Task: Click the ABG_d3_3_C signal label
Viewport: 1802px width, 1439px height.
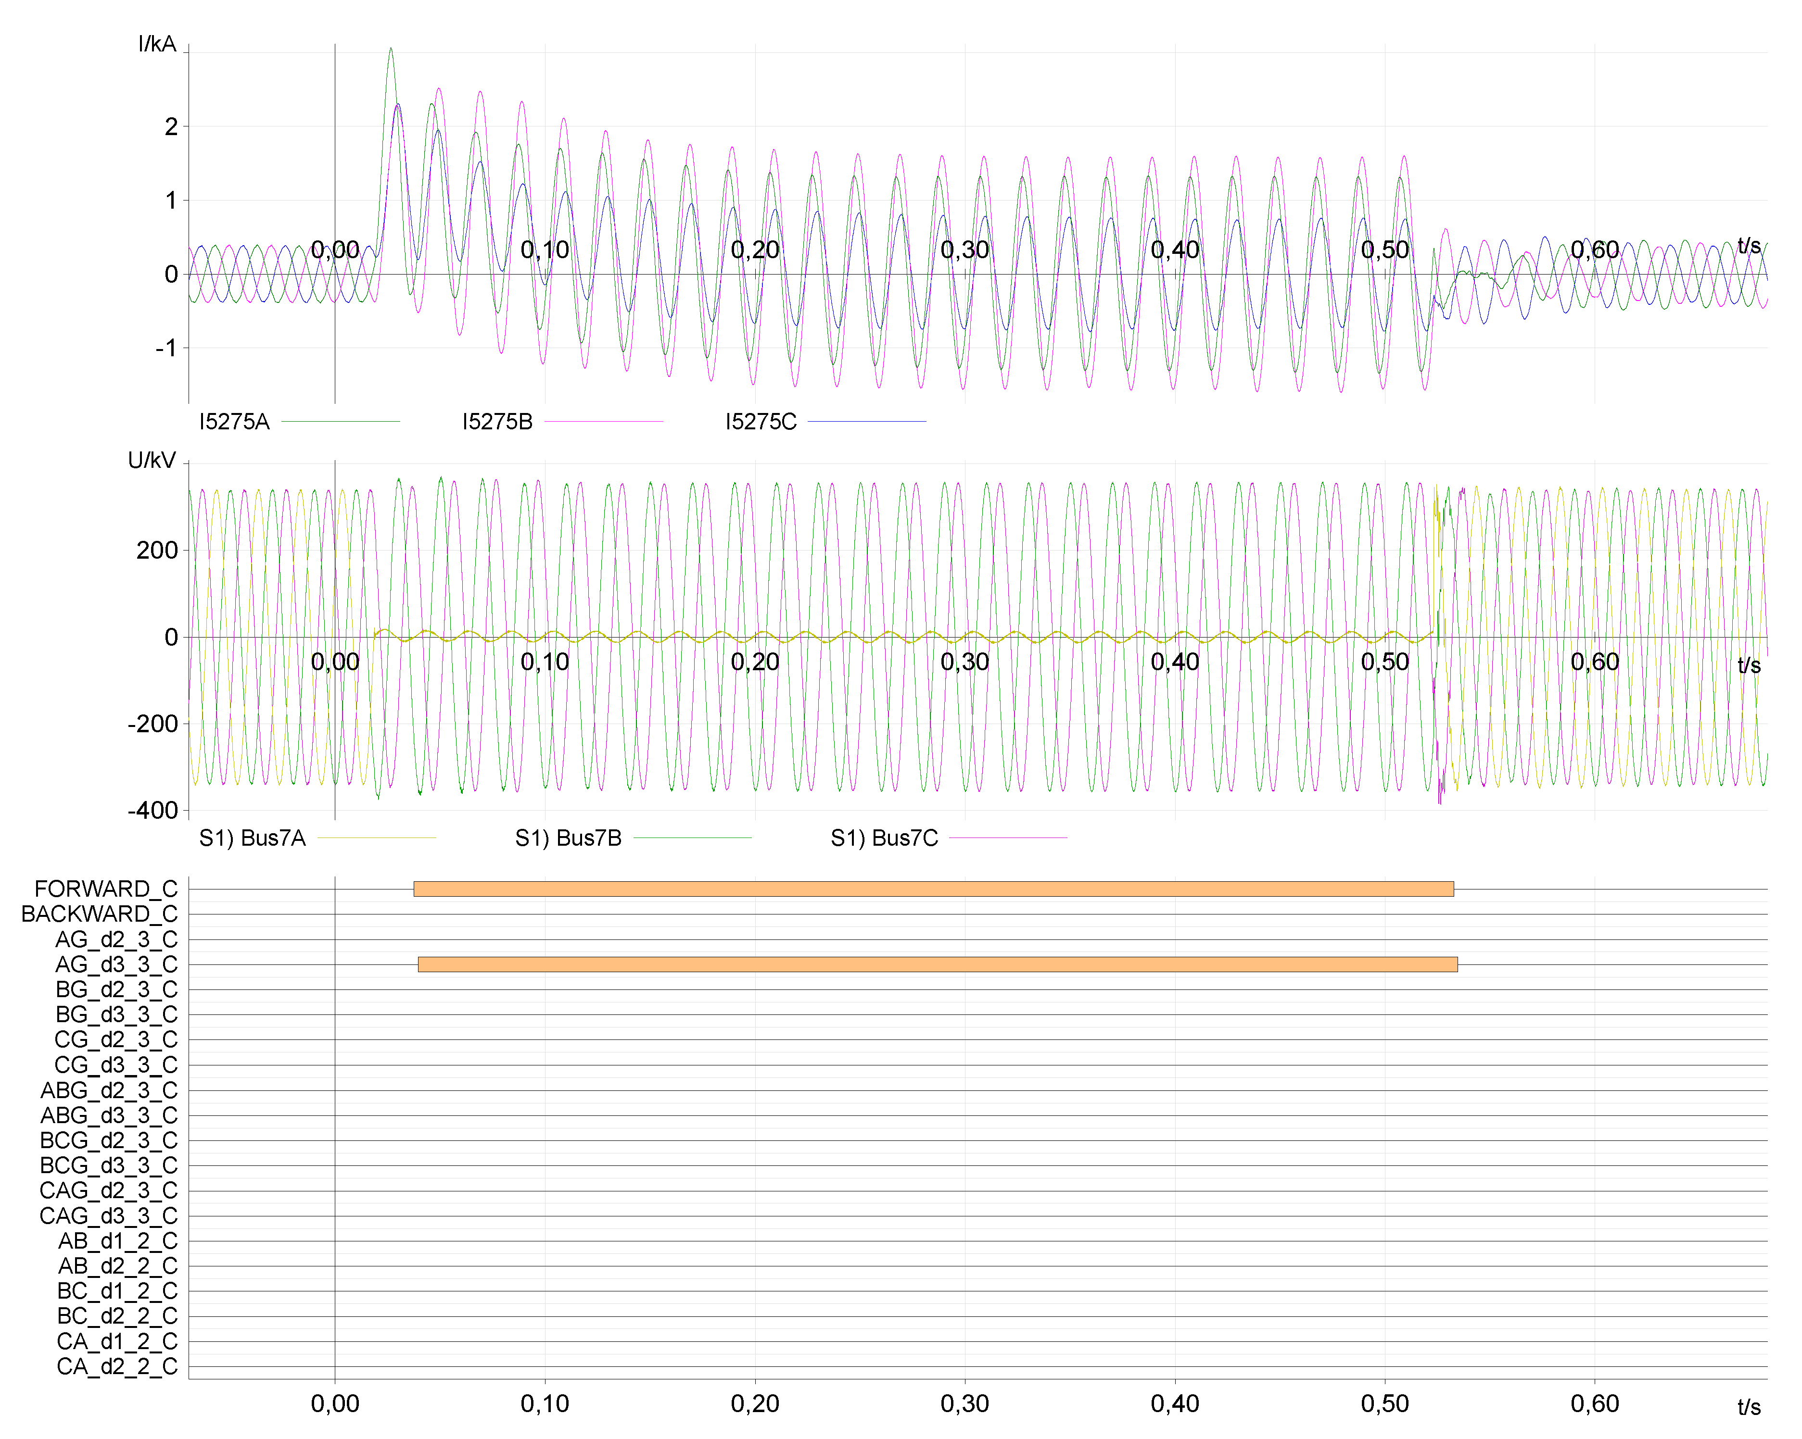Action: click(109, 1115)
